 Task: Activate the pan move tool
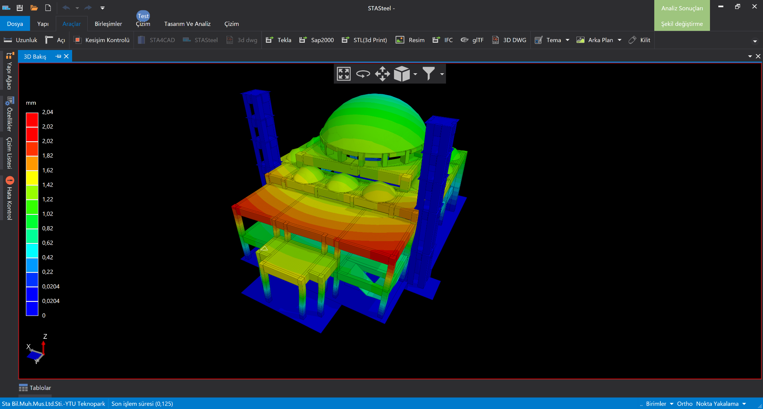click(382, 74)
